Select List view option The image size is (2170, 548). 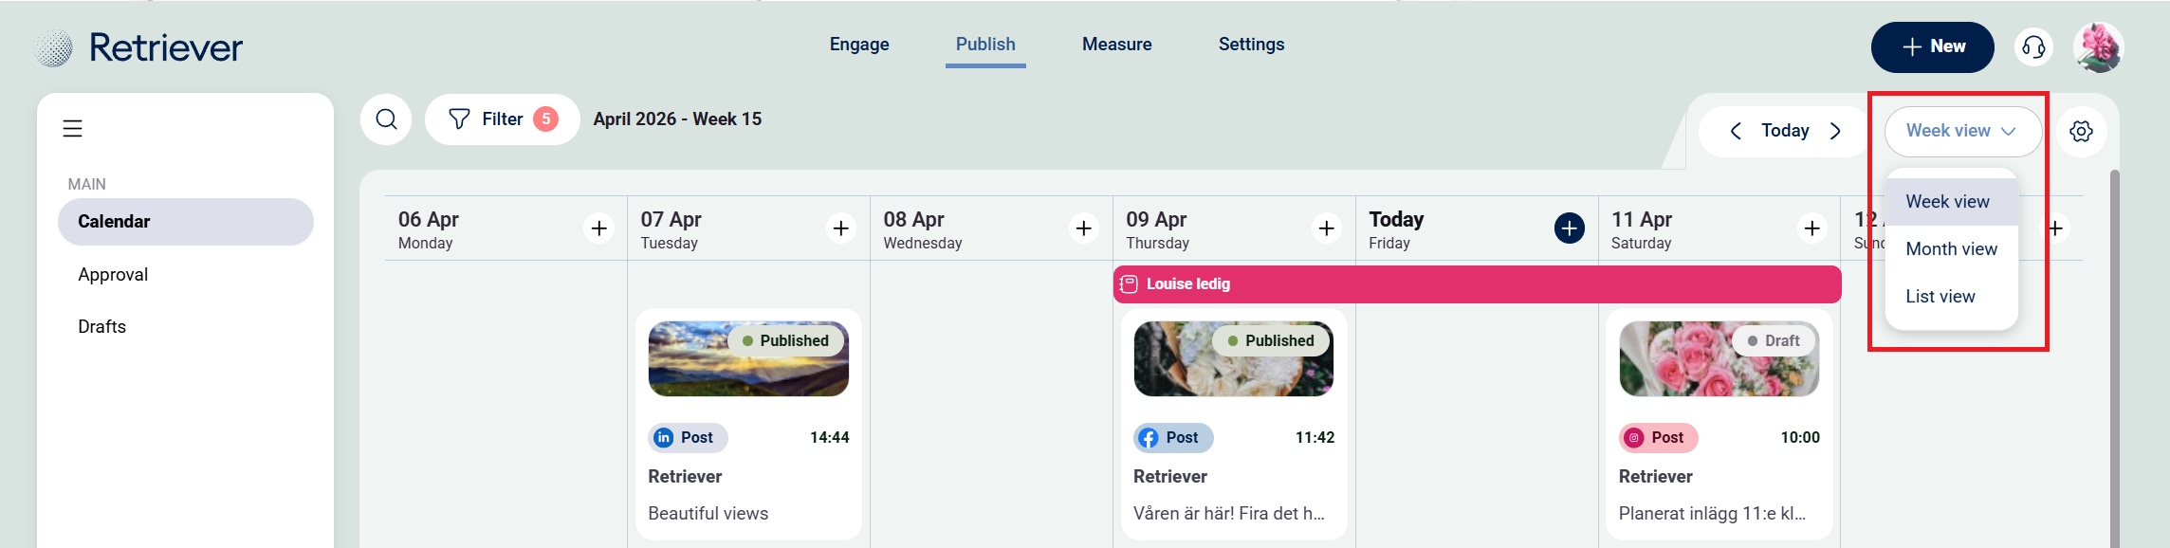click(x=1940, y=297)
